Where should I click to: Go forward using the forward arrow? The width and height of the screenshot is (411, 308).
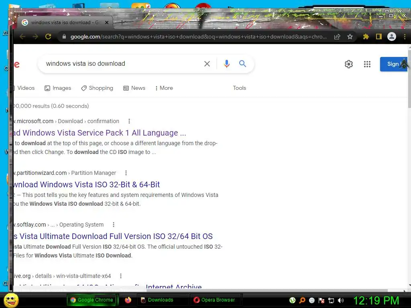[x=35, y=36]
